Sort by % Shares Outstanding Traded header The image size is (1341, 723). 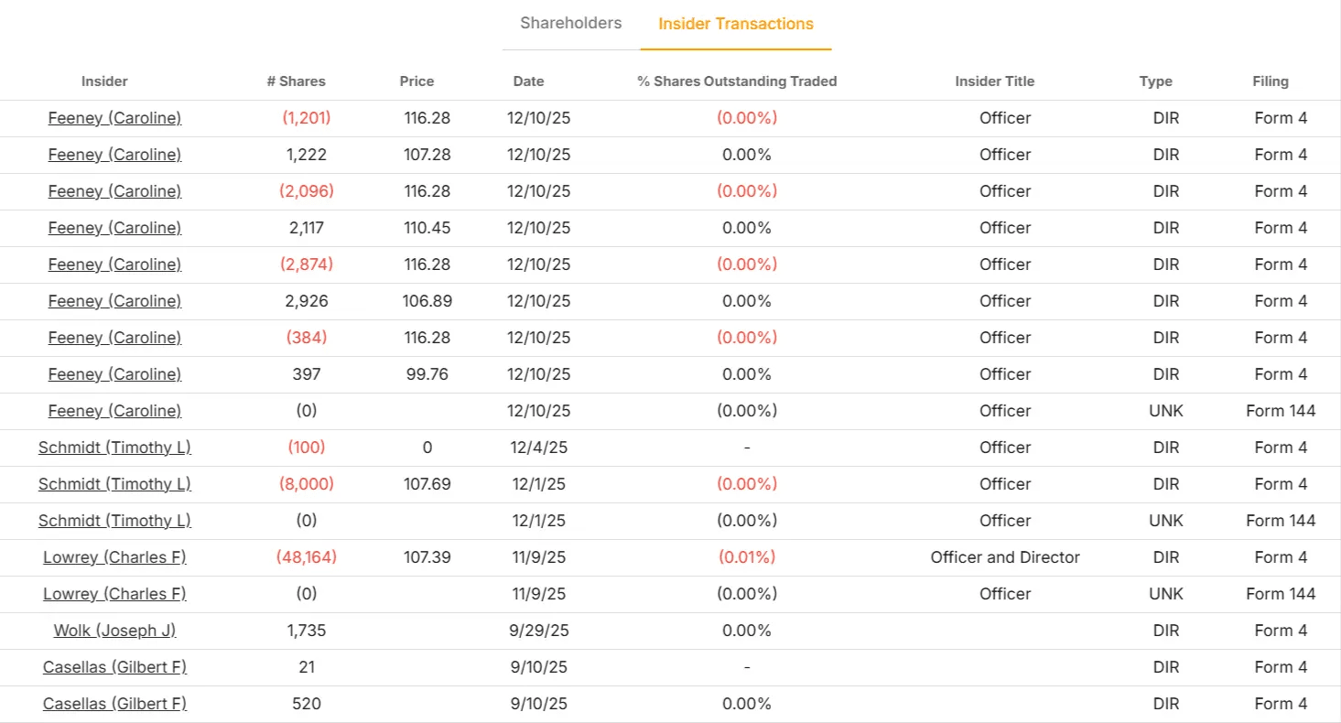(x=738, y=81)
